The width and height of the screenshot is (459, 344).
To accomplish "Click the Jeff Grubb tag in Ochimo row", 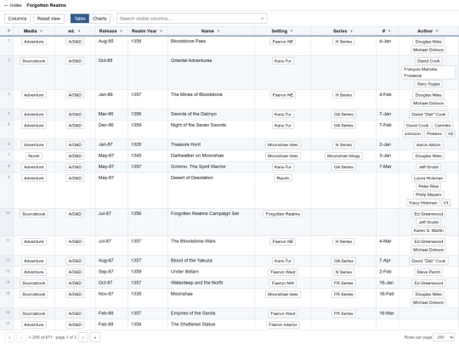I will pos(428,167).
